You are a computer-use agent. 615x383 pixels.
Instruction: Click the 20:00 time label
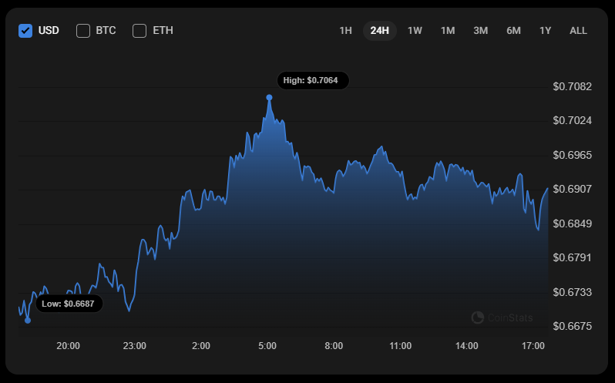tap(69, 346)
